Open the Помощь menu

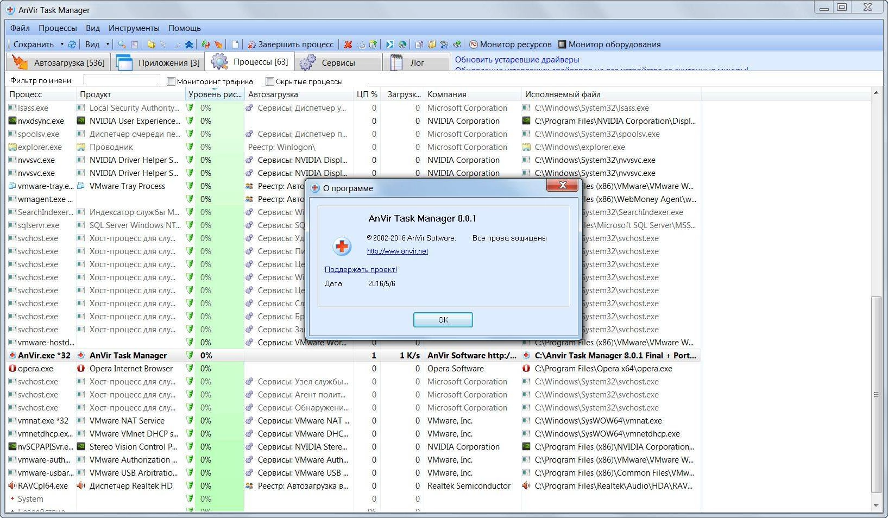click(x=185, y=28)
